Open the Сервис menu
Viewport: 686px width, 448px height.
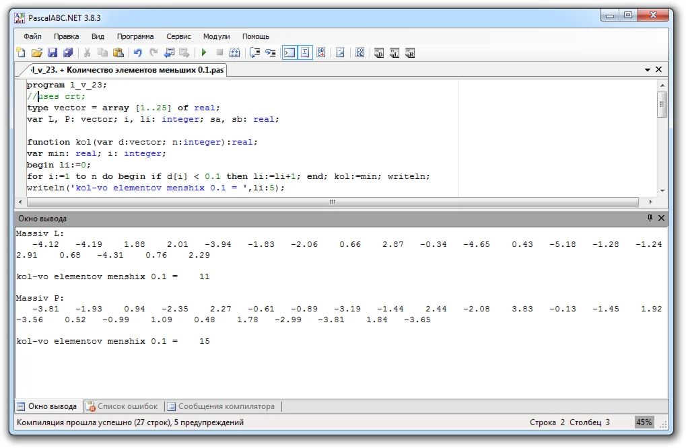click(x=178, y=36)
